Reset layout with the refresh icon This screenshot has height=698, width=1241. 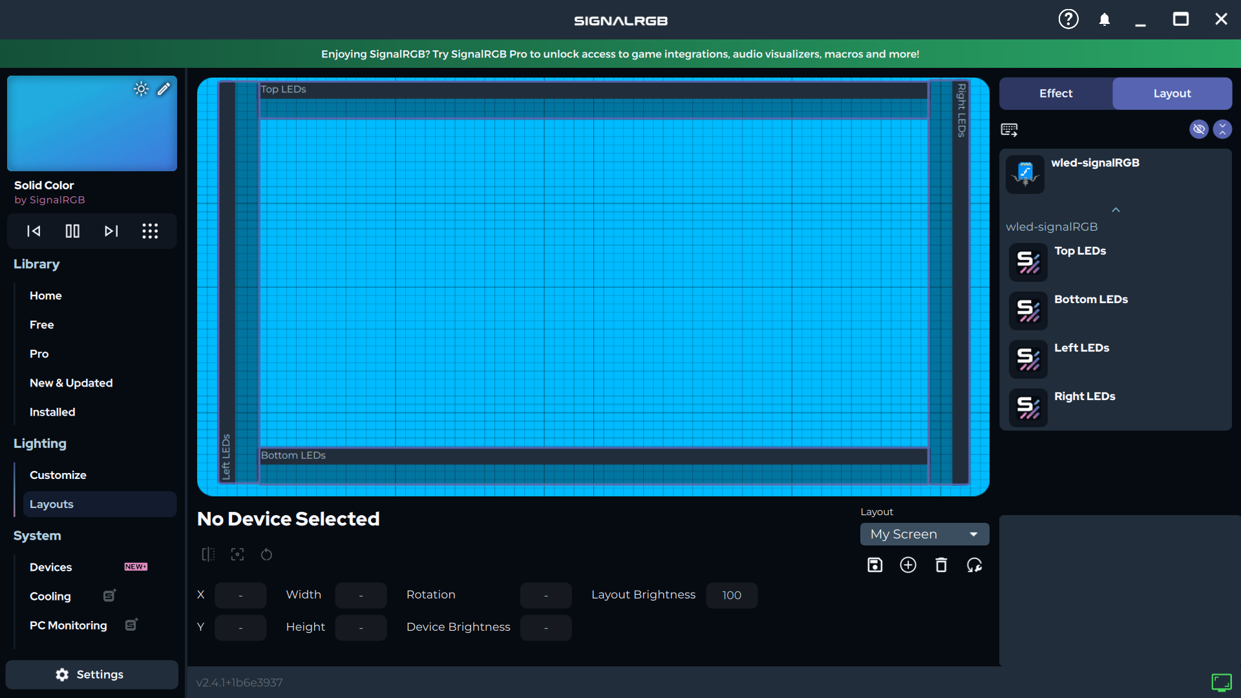tap(975, 566)
